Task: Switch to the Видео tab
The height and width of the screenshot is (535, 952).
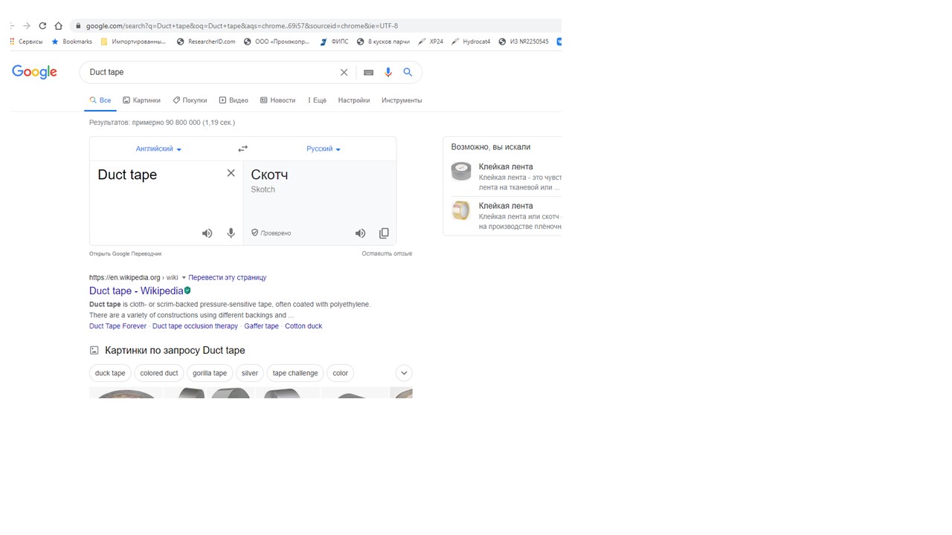Action: [234, 100]
